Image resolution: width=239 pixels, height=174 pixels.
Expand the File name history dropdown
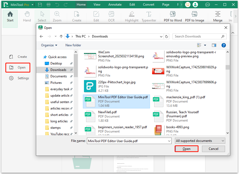coord(169,141)
